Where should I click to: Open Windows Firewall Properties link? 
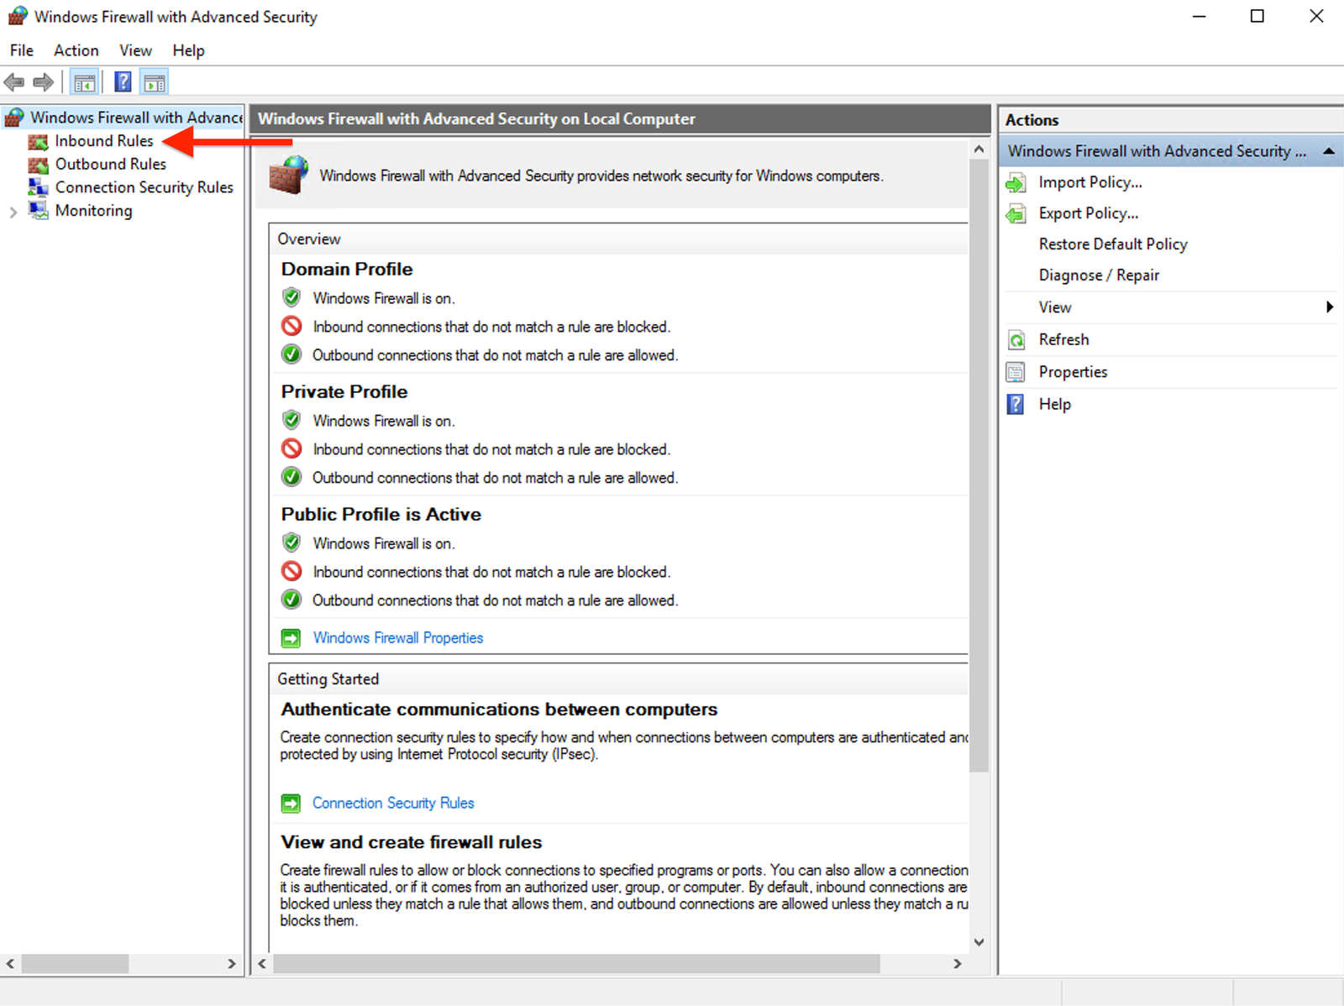pos(397,638)
